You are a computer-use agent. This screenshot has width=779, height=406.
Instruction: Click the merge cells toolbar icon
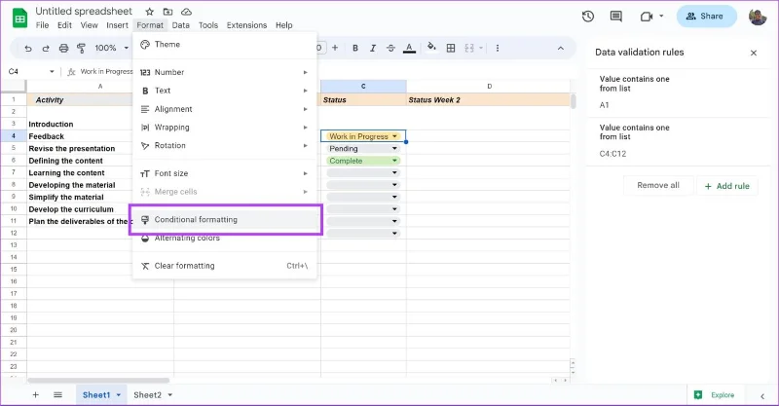pyautogui.click(x=469, y=48)
